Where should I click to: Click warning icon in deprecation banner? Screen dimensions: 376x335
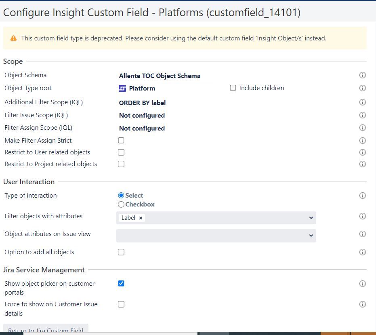(x=13, y=38)
